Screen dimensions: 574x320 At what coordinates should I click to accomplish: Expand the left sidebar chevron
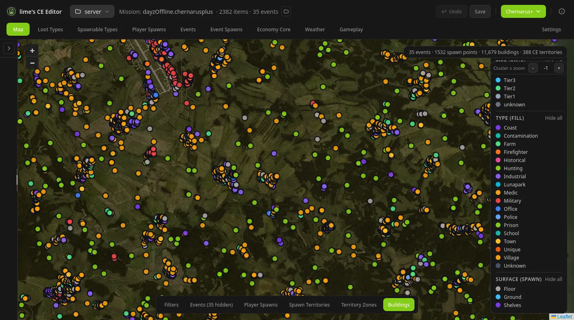point(9,48)
